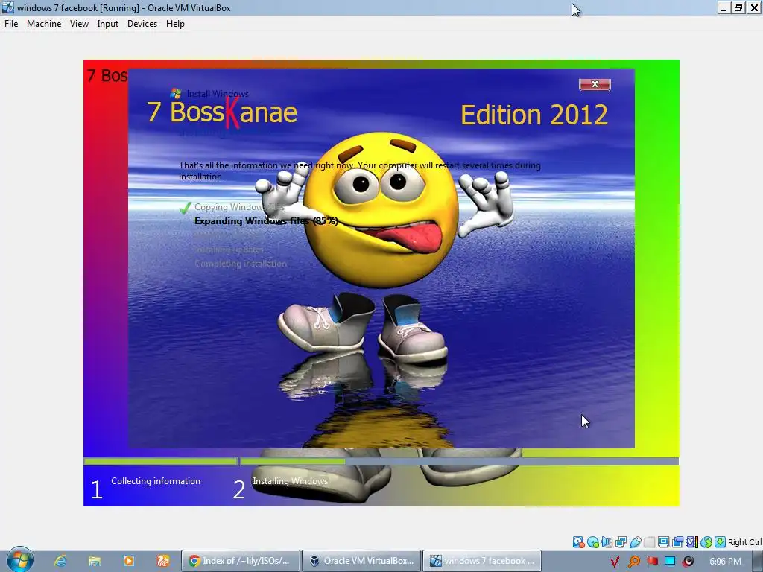Click the 6:06 PM system clock
This screenshot has height=572, width=763.
pyautogui.click(x=726, y=562)
